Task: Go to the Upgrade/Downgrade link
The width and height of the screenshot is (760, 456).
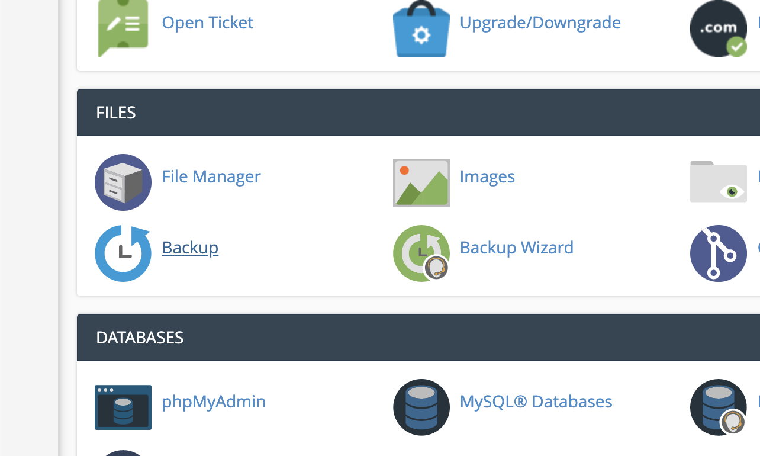Action: [540, 23]
